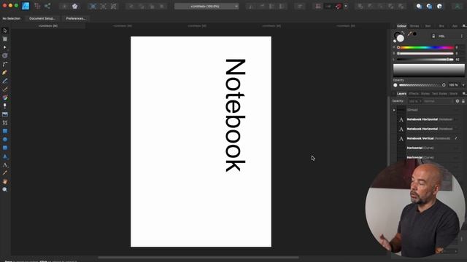
Task: Switch to the second document tab
Action: (x=123, y=26)
